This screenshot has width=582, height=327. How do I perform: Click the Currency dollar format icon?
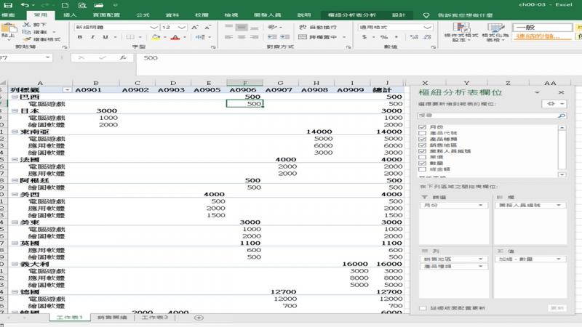point(364,37)
